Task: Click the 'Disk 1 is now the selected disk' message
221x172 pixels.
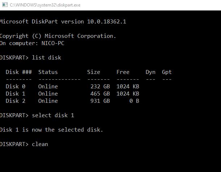Action: tap(51, 130)
